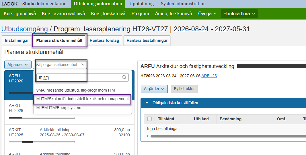Open the Inställningar tab
306x155 pixels.
[x=17, y=40]
